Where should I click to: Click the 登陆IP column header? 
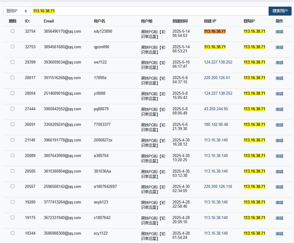point(249,21)
